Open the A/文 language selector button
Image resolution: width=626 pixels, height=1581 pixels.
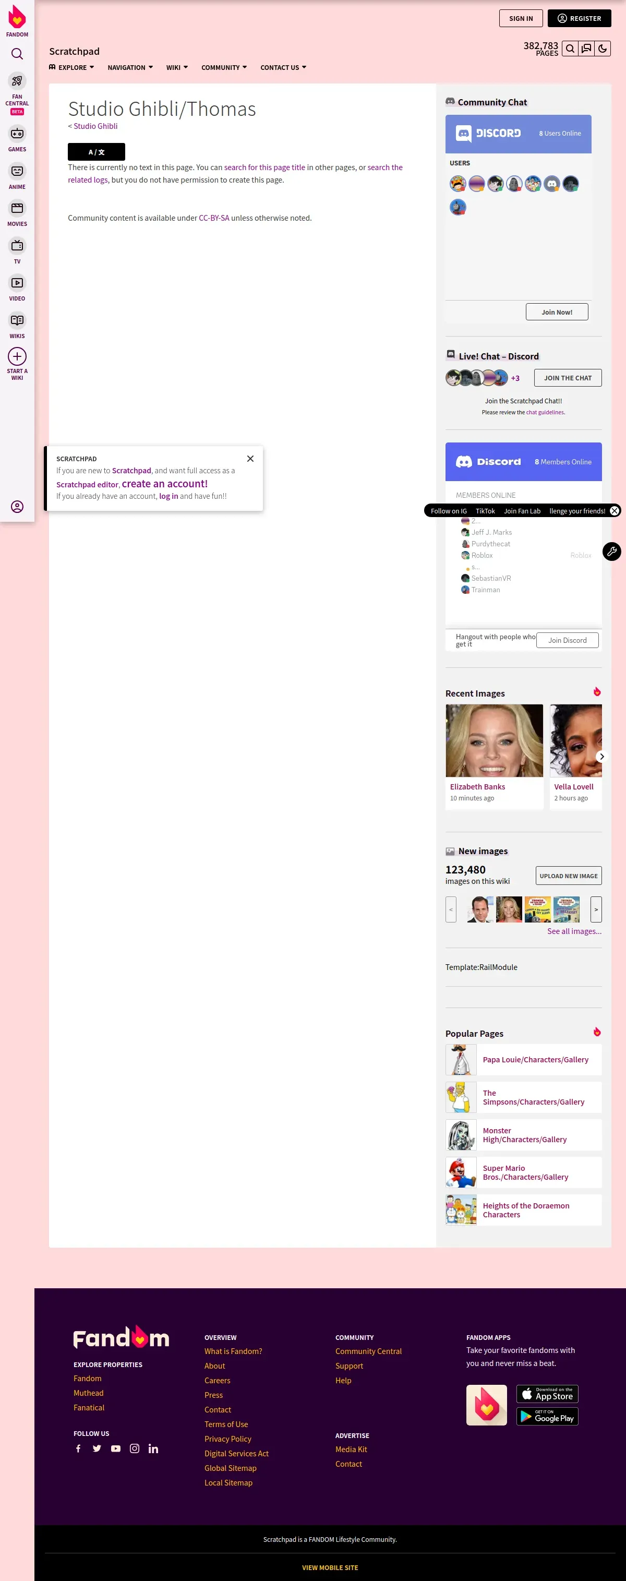coord(97,152)
